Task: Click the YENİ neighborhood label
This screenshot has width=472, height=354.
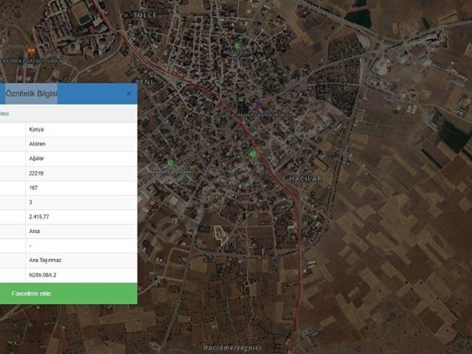Action: (x=145, y=82)
